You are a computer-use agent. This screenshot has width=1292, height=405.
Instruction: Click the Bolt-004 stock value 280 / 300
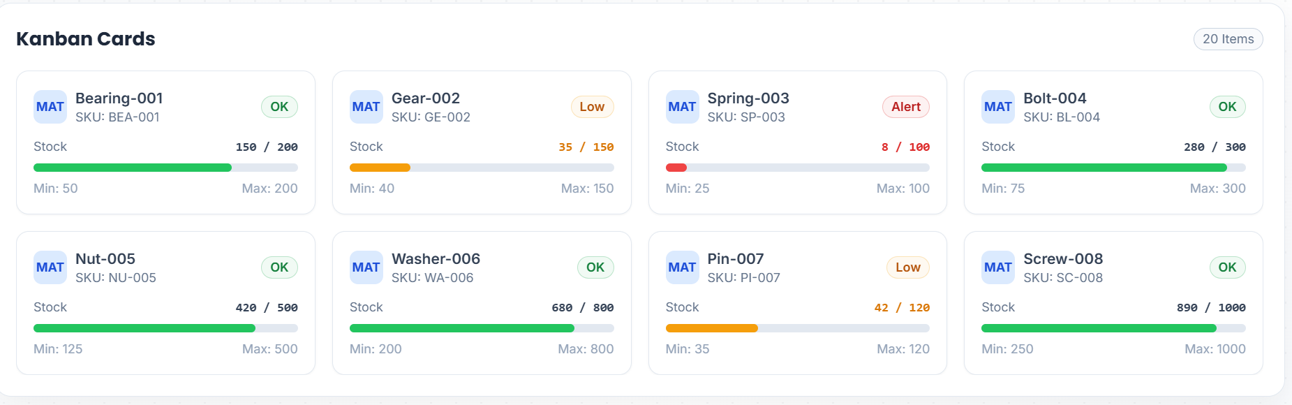[1215, 147]
